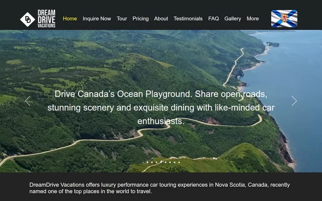Select the last carousel indicator dot
Viewport: 322px width, 201px height.
coord(179,162)
